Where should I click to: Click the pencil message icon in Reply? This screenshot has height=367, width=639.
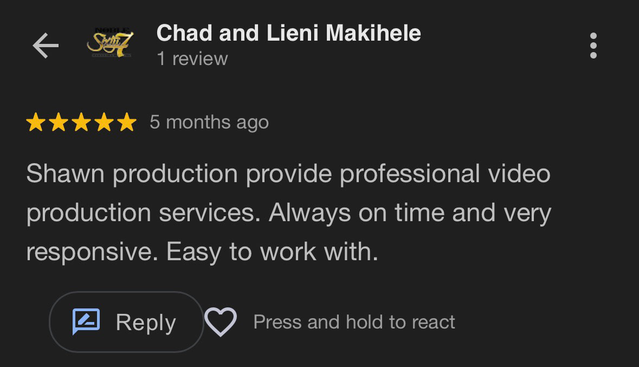pyautogui.click(x=86, y=321)
